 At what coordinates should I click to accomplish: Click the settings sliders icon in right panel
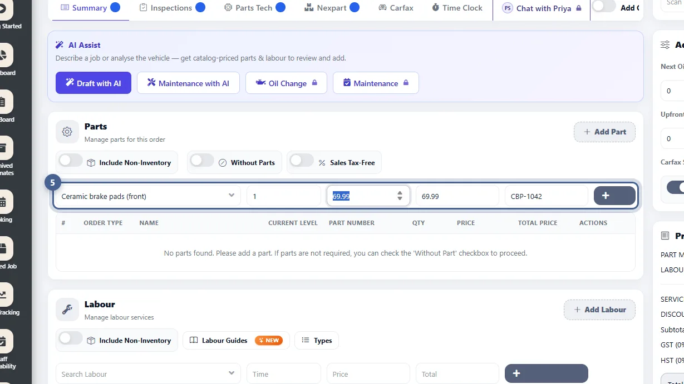click(x=665, y=45)
